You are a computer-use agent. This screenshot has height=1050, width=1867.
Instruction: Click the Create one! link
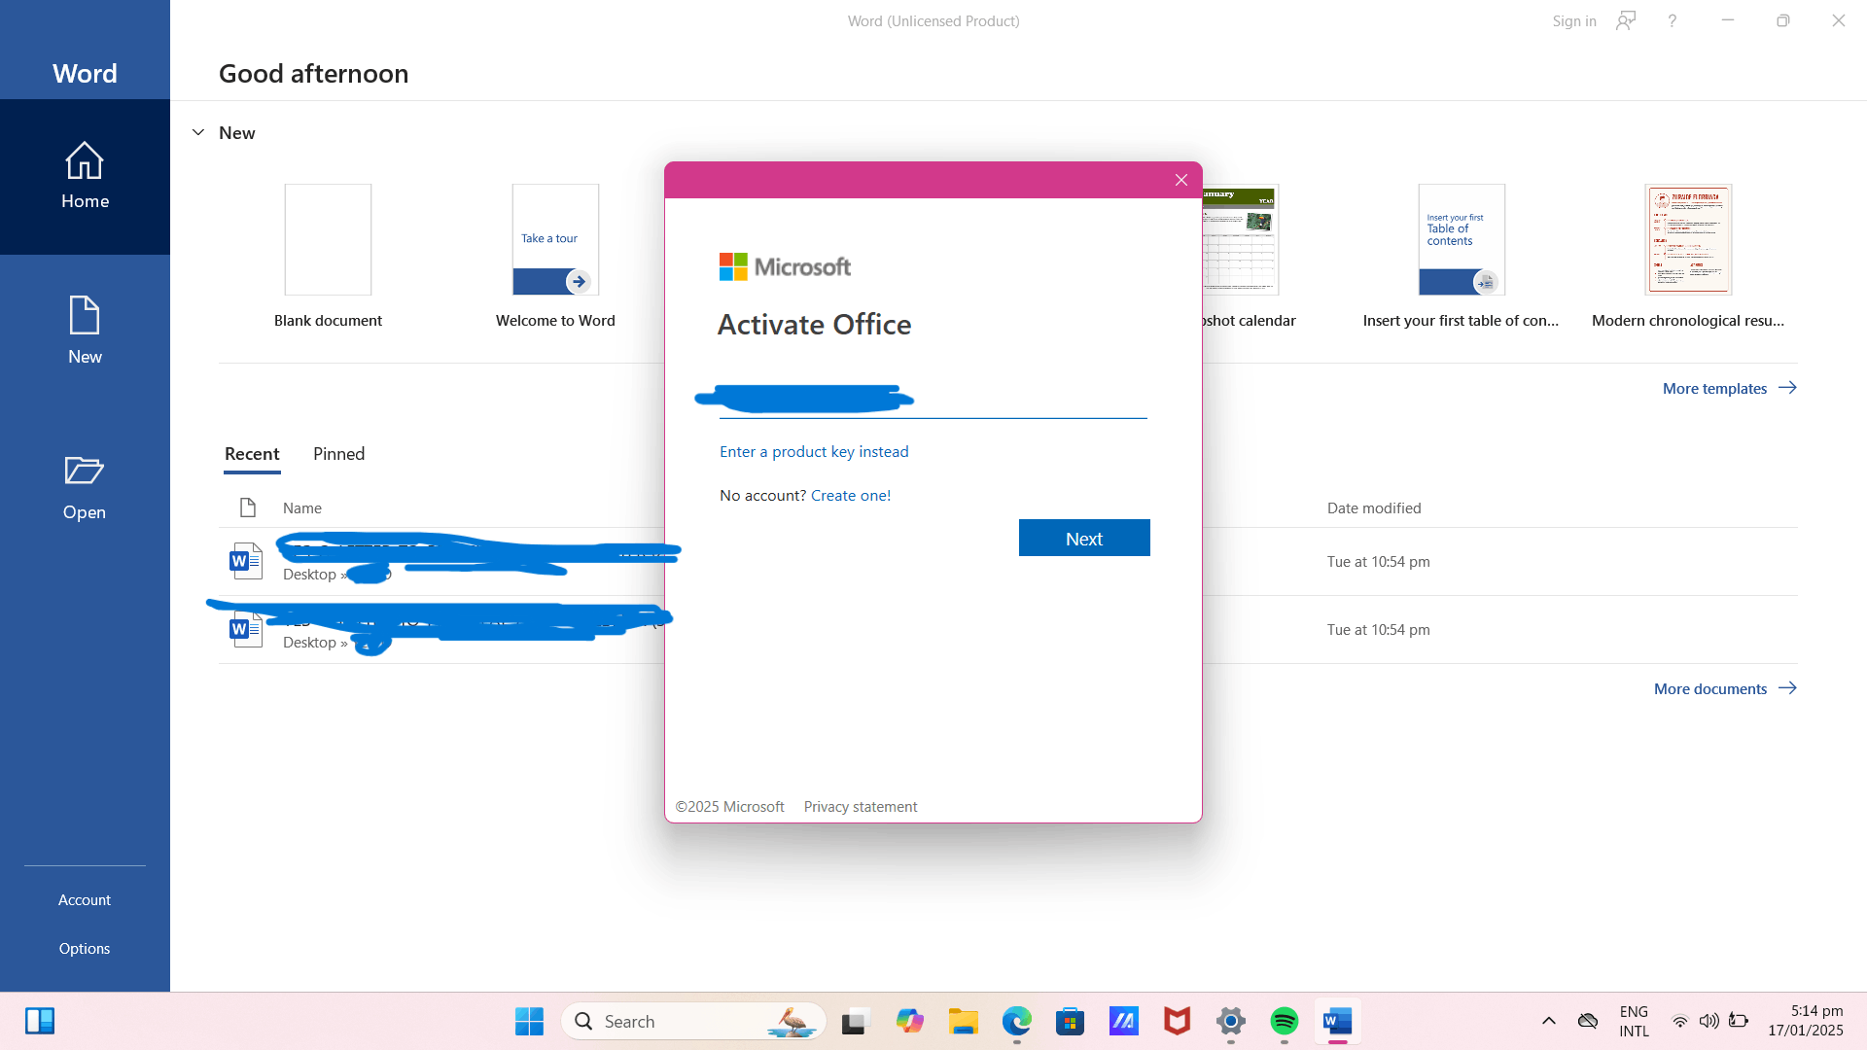click(x=850, y=495)
